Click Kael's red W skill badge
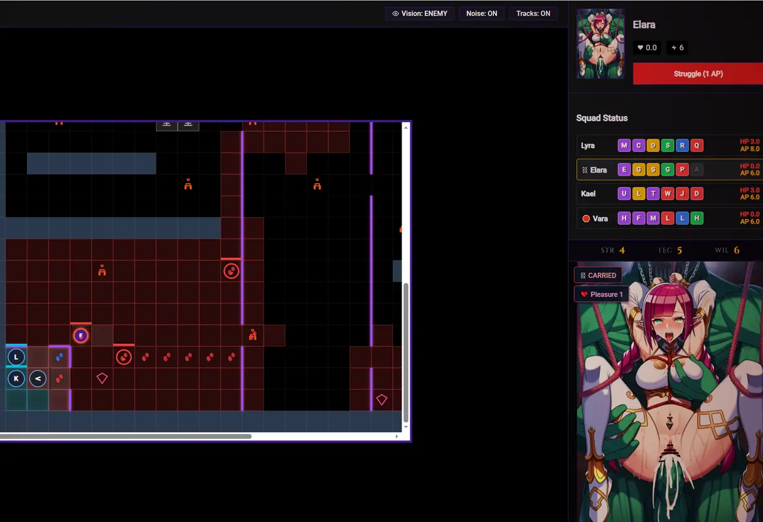Viewport: 763px width, 522px height. (668, 194)
